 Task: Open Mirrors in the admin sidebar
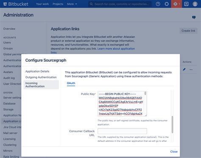[8, 151]
